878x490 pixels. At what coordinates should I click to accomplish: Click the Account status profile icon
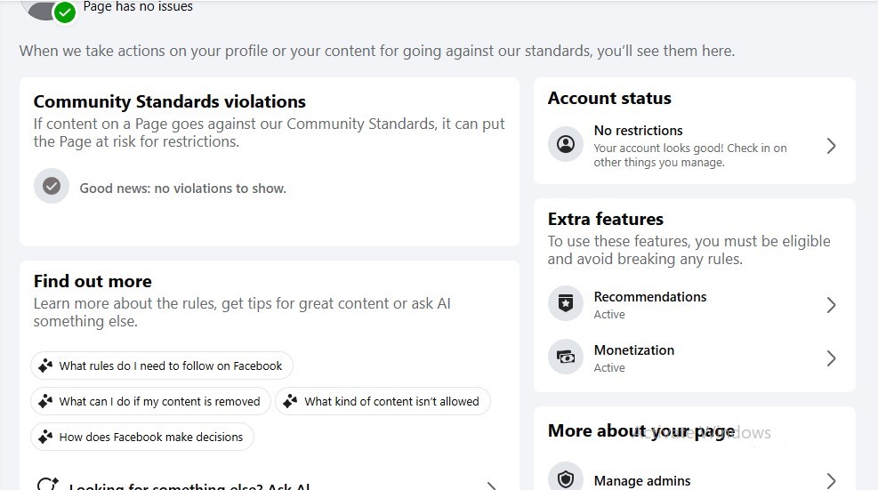[566, 144]
